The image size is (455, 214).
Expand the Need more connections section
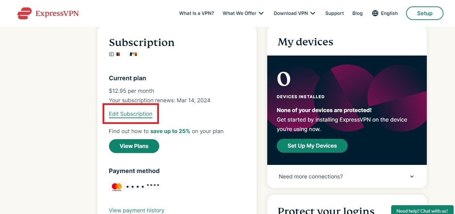point(310,176)
